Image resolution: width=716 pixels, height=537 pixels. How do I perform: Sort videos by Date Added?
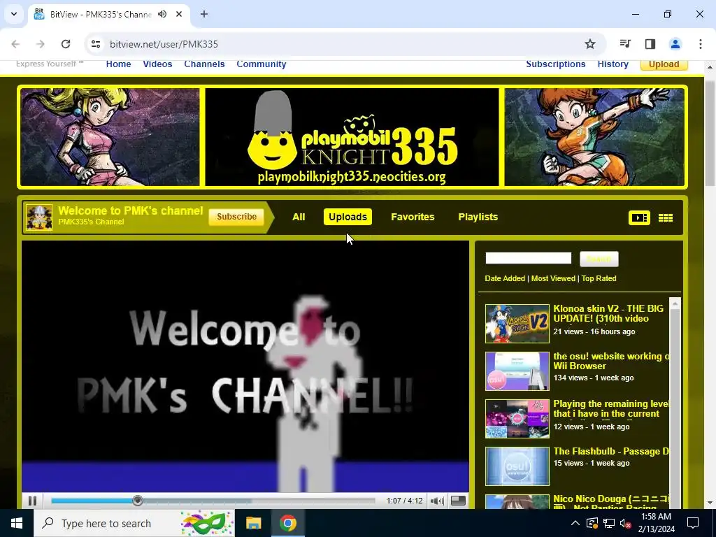click(x=505, y=278)
